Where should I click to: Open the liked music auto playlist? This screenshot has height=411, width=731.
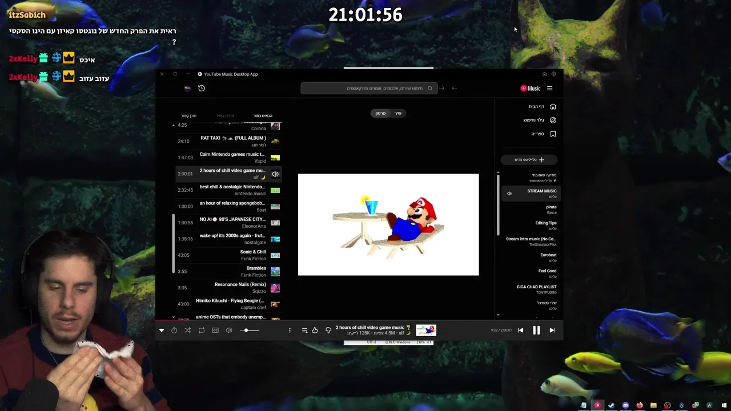pos(530,178)
